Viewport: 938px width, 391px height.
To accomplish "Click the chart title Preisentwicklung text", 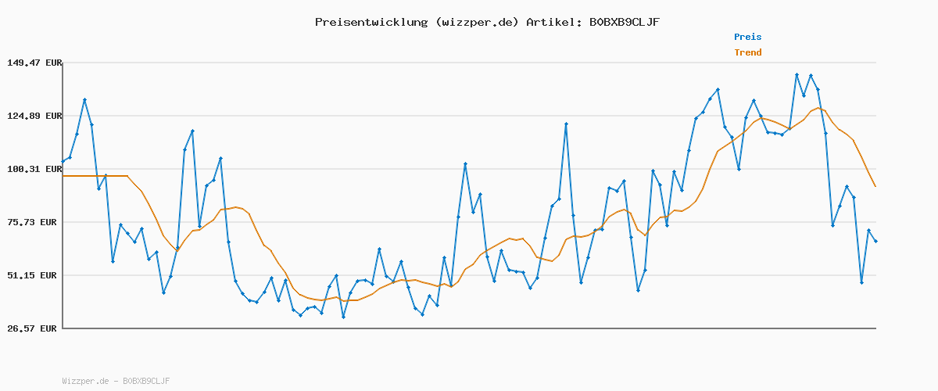I will (x=369, y=22).
